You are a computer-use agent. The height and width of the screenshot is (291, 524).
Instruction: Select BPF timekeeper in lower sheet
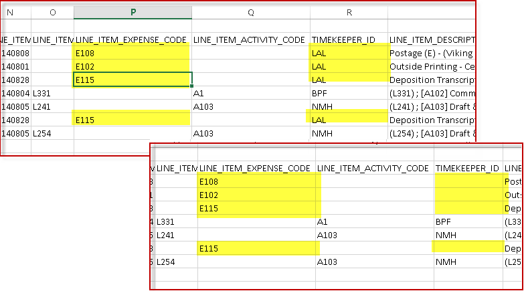[468, 221]
